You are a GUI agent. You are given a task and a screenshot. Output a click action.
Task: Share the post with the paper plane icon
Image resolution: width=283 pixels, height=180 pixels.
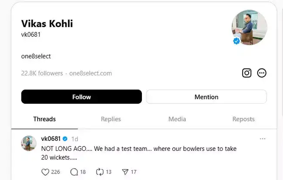click(x=125, y=172)
